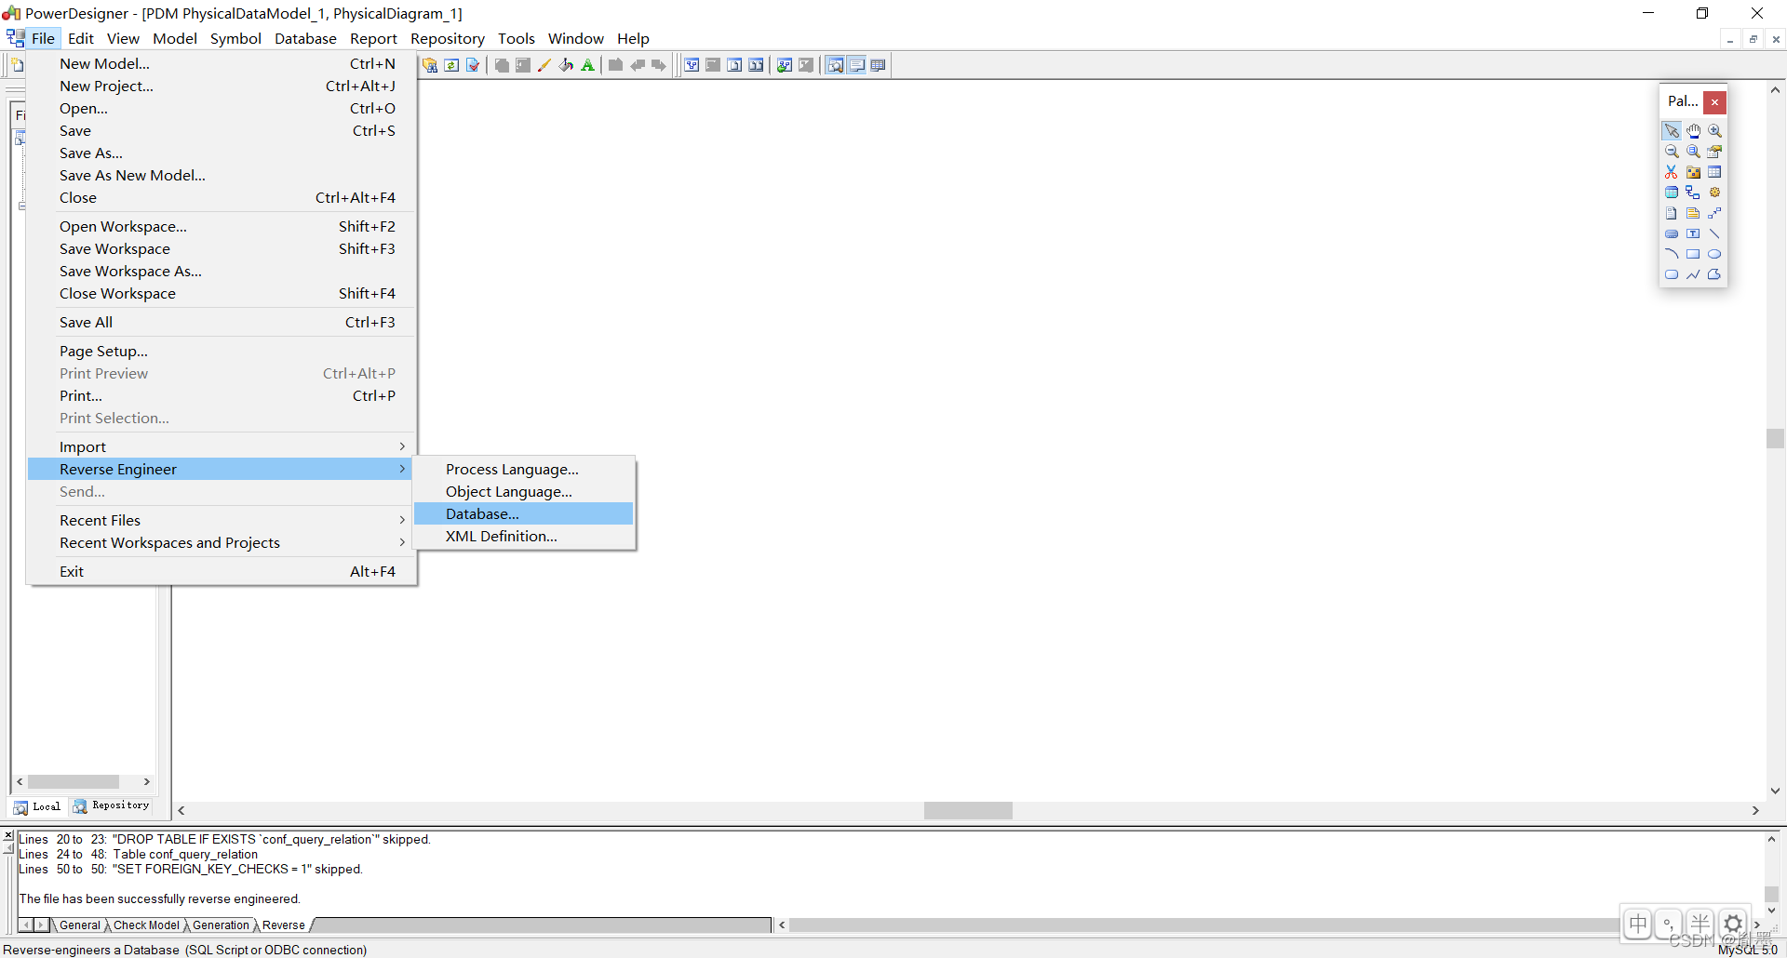Click Page Setup... in File menu

(x=222, y=351)
